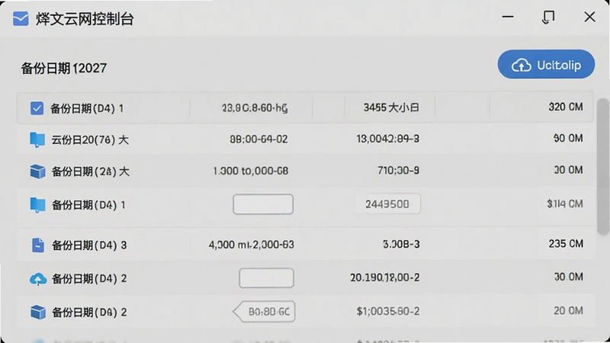Viewport: 610px width, 343px height.
Task: Click the folder icon for 云份日20(76) 大
Action: click(x=37, y=139)
